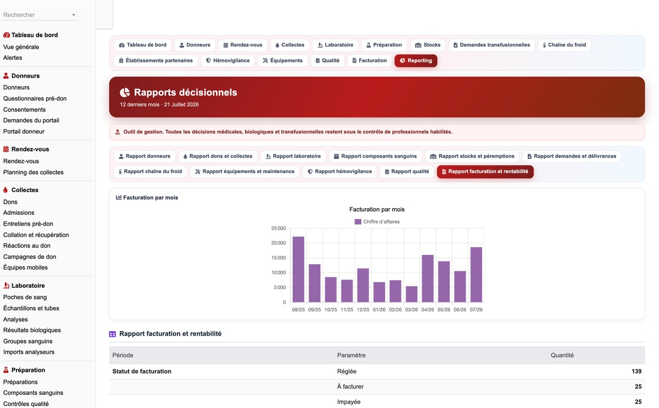659x408 pixels.
Task: Open Questionnaires pré-don sidebar link
Action: pyautogui.click(x=35, y=99)
